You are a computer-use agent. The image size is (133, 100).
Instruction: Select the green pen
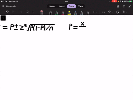pyautogui.click(x=57, y=12)
